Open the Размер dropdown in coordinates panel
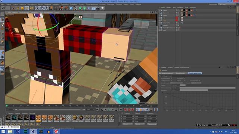 tap(139, 124)
